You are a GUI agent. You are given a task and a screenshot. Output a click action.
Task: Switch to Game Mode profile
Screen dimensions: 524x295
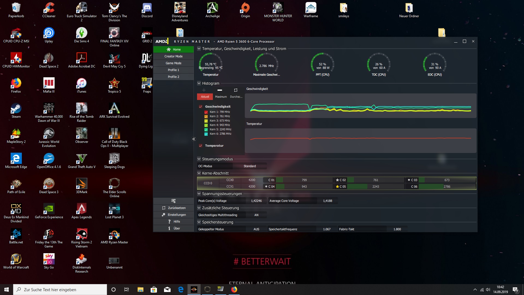click(x=173, y=63)
